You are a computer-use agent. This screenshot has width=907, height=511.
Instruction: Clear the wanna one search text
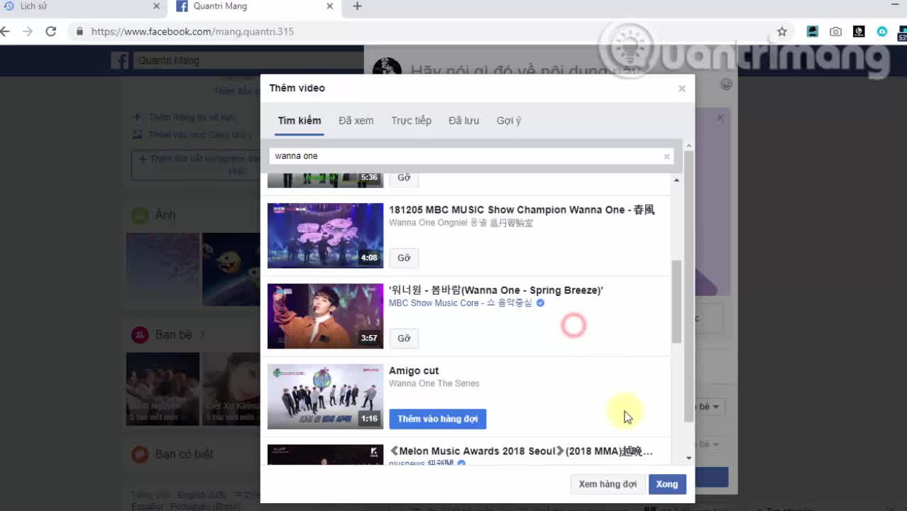tap(666, 157)
